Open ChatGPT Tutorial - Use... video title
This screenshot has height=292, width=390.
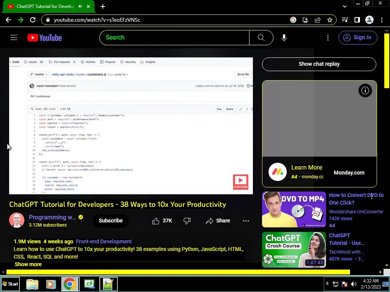click(x=347, y=239)
